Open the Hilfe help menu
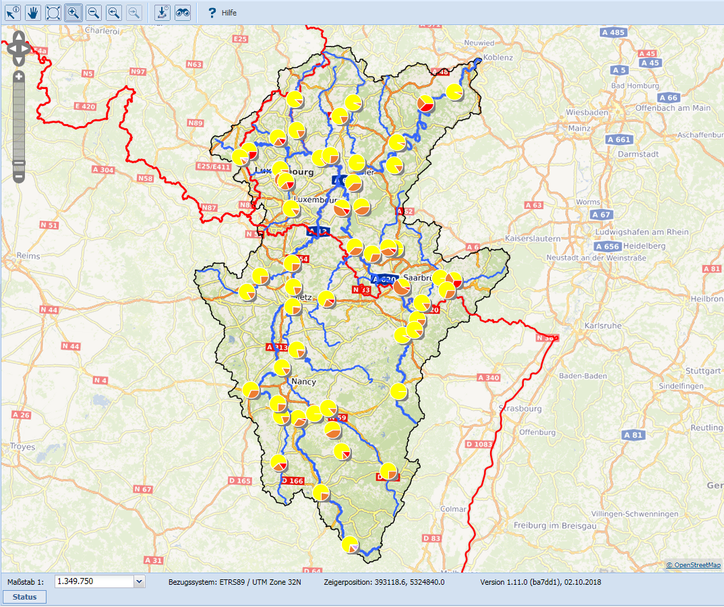The height and width of the screenshot is (607, 724). (221, 13)
